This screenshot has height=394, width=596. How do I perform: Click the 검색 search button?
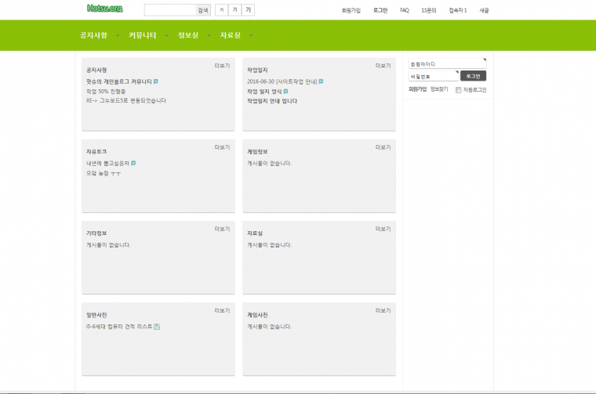tap(203, 10)
